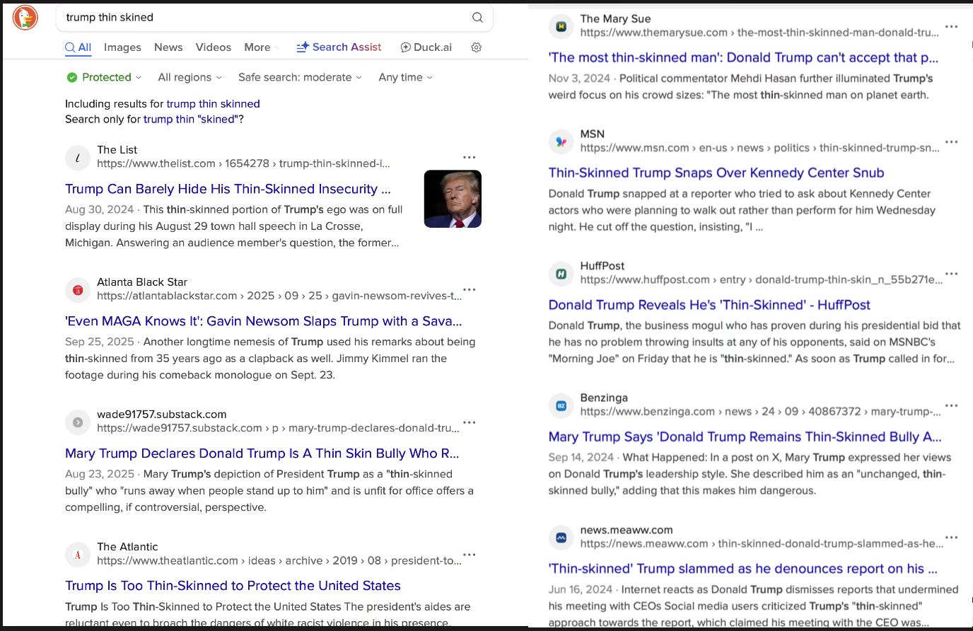This screenshot has height=631, width=973.
Task: Click huffpost.com URL breadcrumb
Action: 761,279
